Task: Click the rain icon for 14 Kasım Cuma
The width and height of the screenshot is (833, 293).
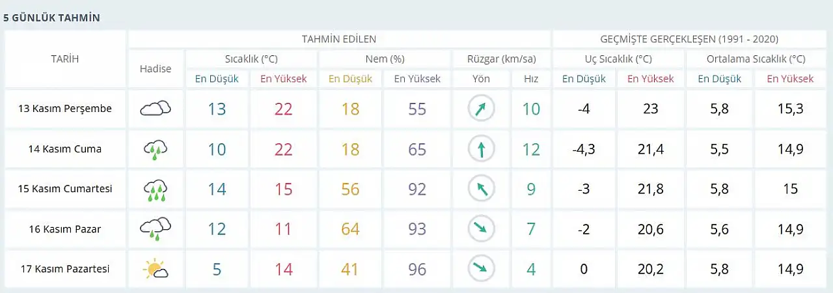Action: pos(156,150)
